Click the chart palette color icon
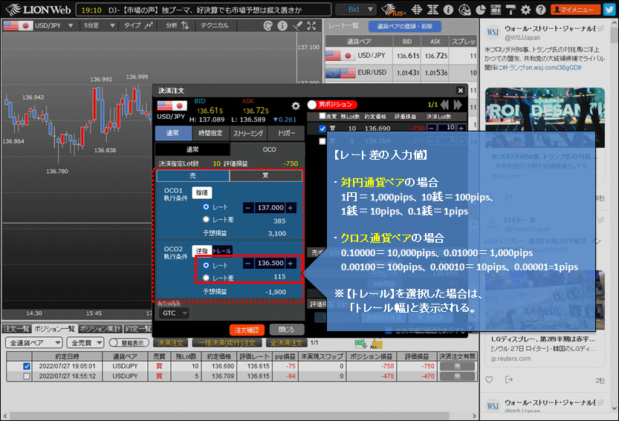This screenshot has width=619, height=421. pyautogui.click(x=268, y=26)
